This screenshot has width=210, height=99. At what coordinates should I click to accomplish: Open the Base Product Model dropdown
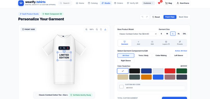[x=137, y=34]
